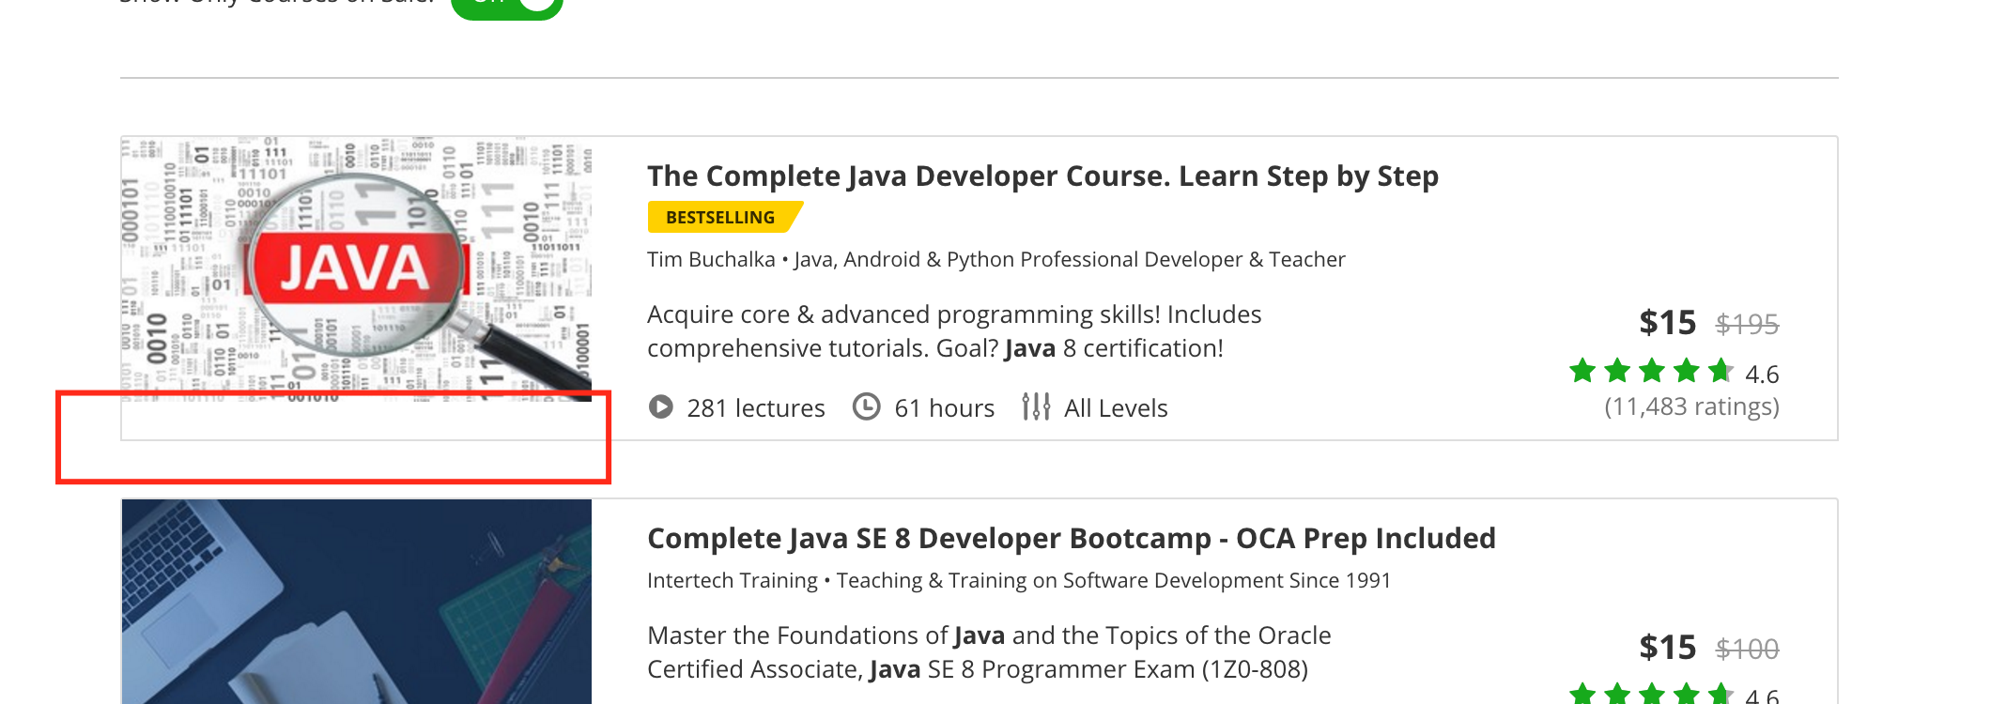Click the sliders icon beside All Levels
Screen dimensions: 2006x704
pos(1036,407)
